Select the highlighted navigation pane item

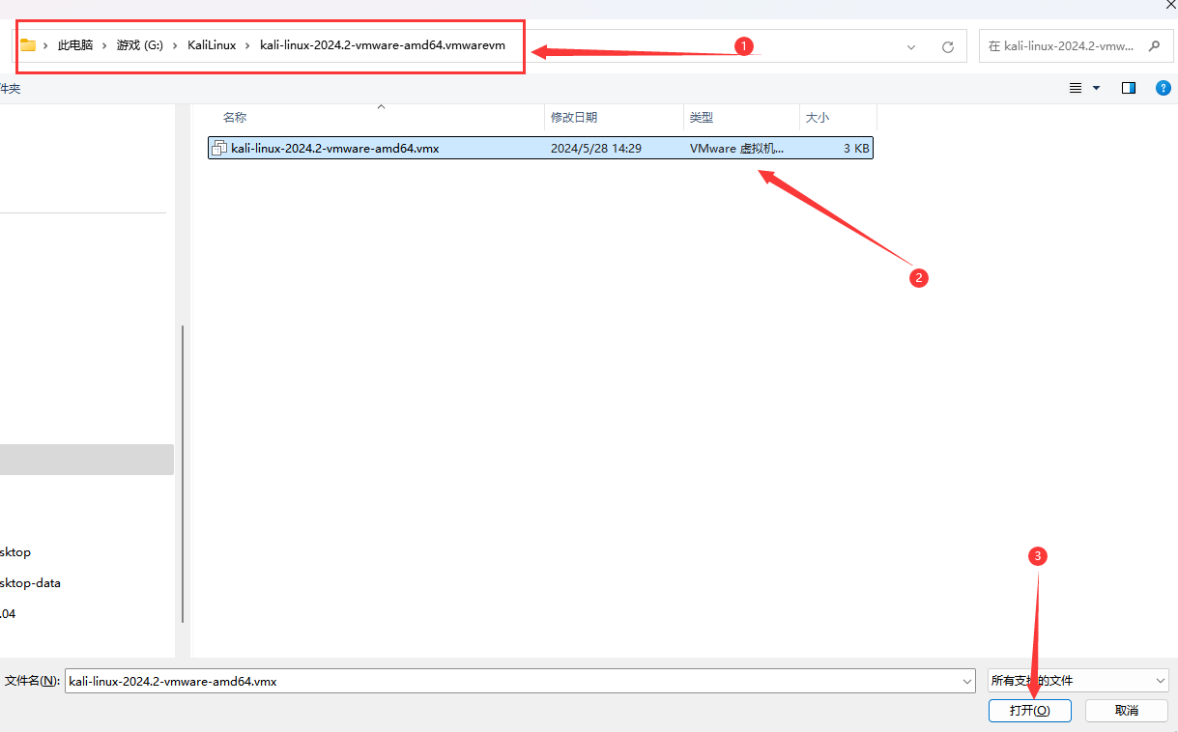pyautogui.click(x=87, y=460)
